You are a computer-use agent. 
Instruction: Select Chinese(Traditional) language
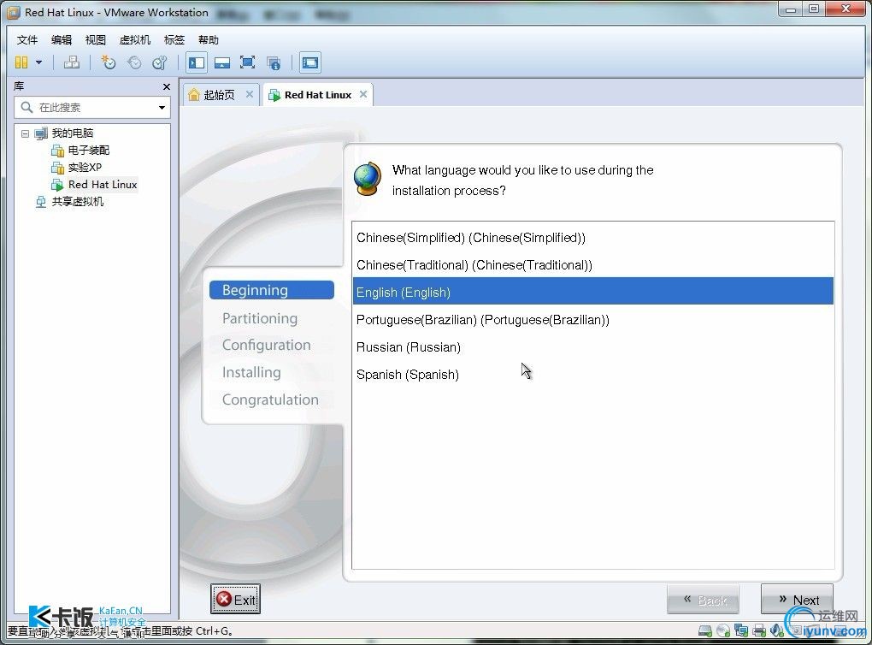click(x=592, y=265)
